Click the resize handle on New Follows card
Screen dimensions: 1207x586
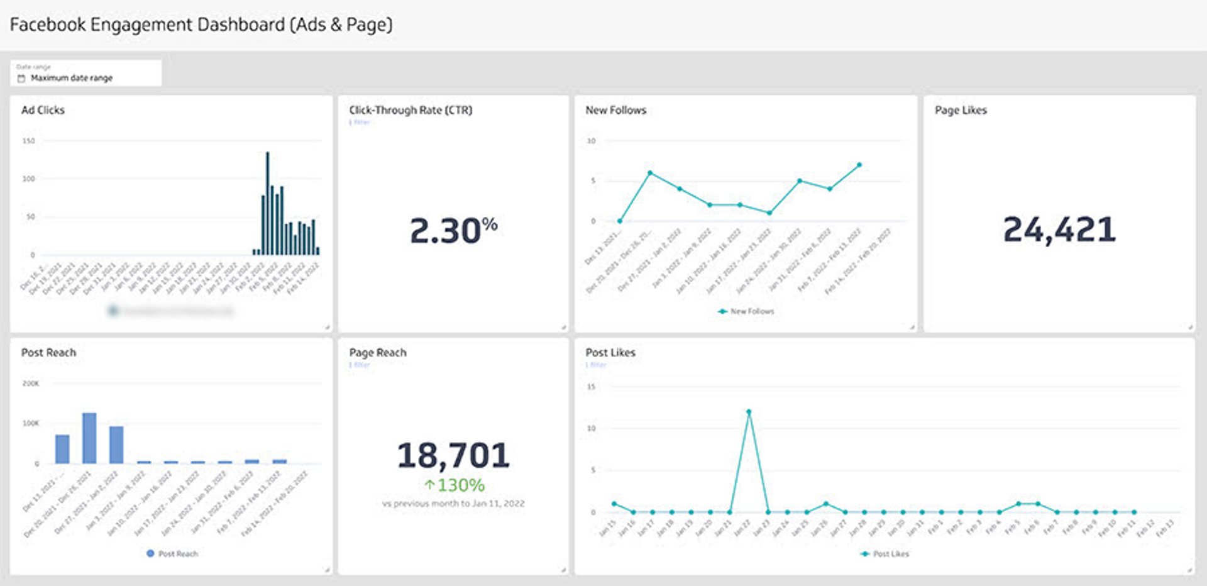tap(913, 327)
